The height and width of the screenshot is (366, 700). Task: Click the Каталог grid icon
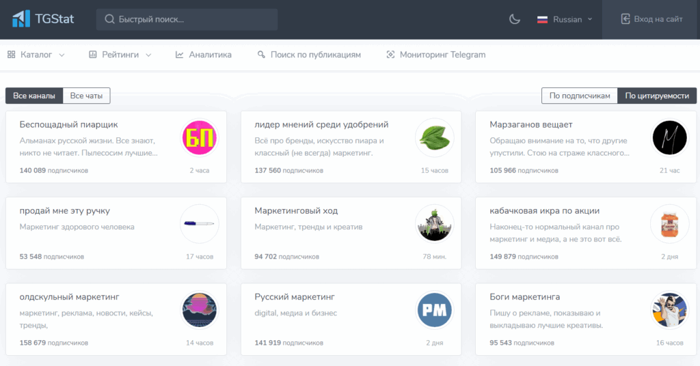coord(11,55)
